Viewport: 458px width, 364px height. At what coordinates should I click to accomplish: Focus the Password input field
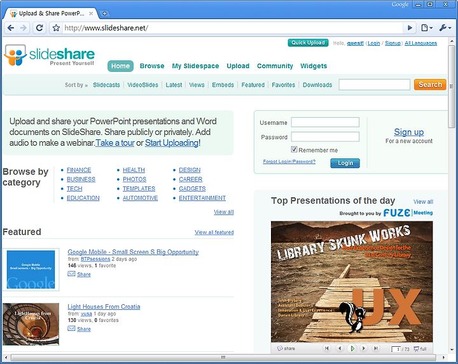point(325,137)
